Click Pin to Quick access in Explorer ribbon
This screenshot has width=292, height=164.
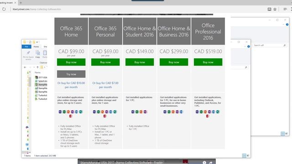tap(28, 55)
